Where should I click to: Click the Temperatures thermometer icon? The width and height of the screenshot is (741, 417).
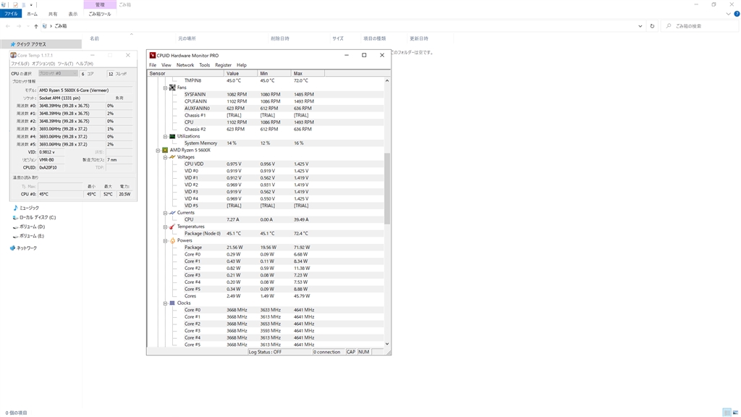click(x=172, y=227)
